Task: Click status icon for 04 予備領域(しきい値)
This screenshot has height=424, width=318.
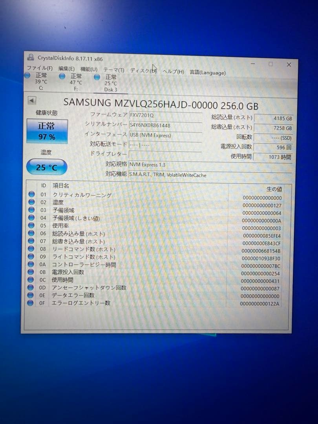Action: click(31, 217)
